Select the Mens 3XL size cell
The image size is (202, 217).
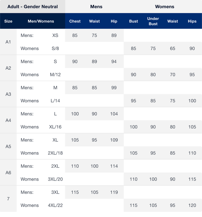(55, 192)
